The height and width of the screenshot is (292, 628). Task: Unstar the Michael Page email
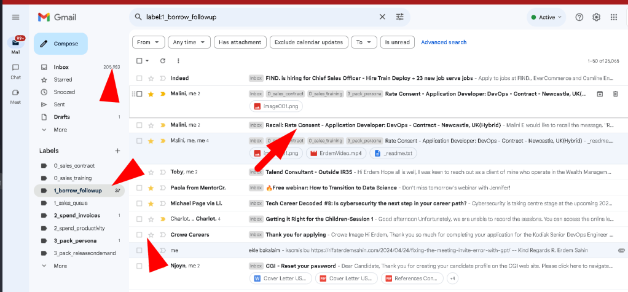pos(151,203)
